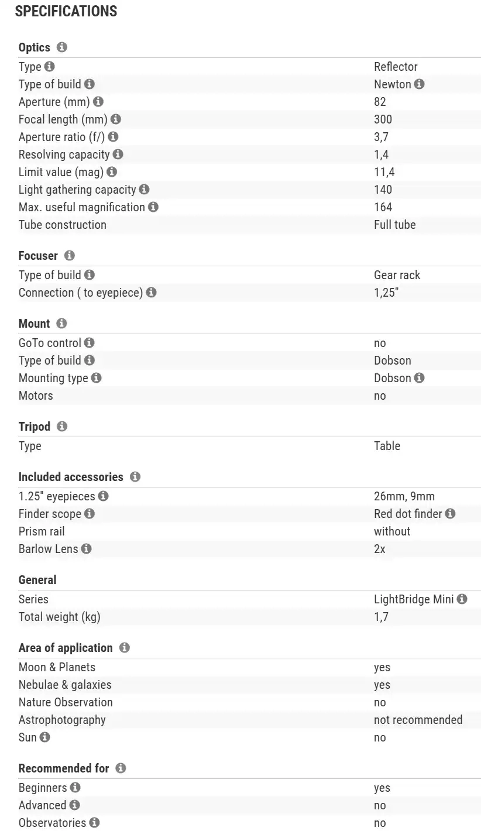Open info icon for Limit value (mag)
Image resolution: width=481 pixels, height=831 pixels.
[x=112, y=172]
